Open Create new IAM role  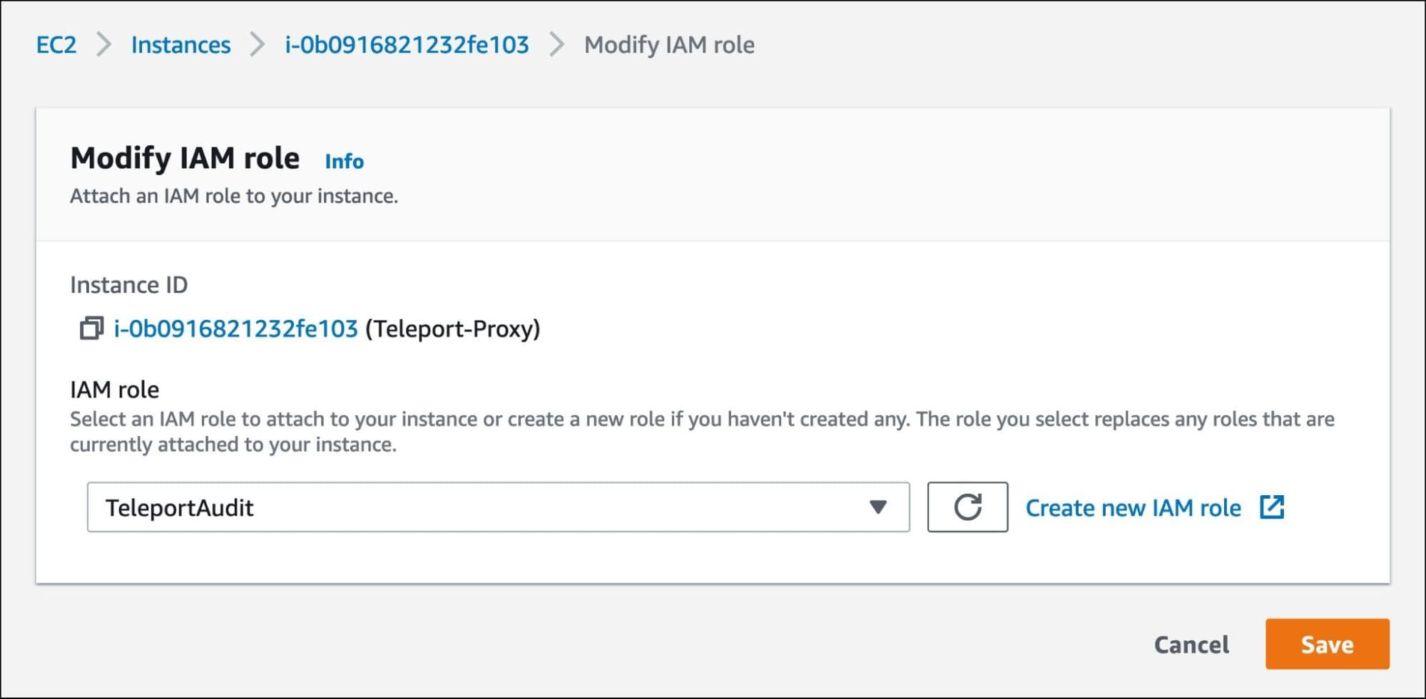1134,507
